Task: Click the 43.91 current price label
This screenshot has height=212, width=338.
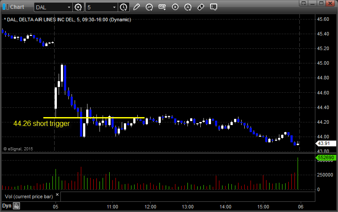Action: 322,144
